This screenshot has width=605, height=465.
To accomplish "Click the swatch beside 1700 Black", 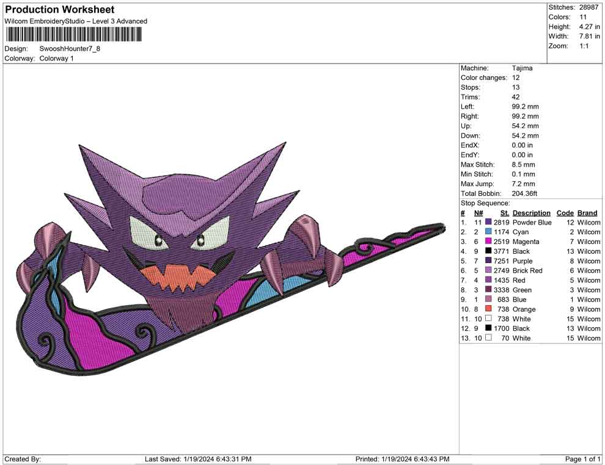I will [x=488, y=328].
